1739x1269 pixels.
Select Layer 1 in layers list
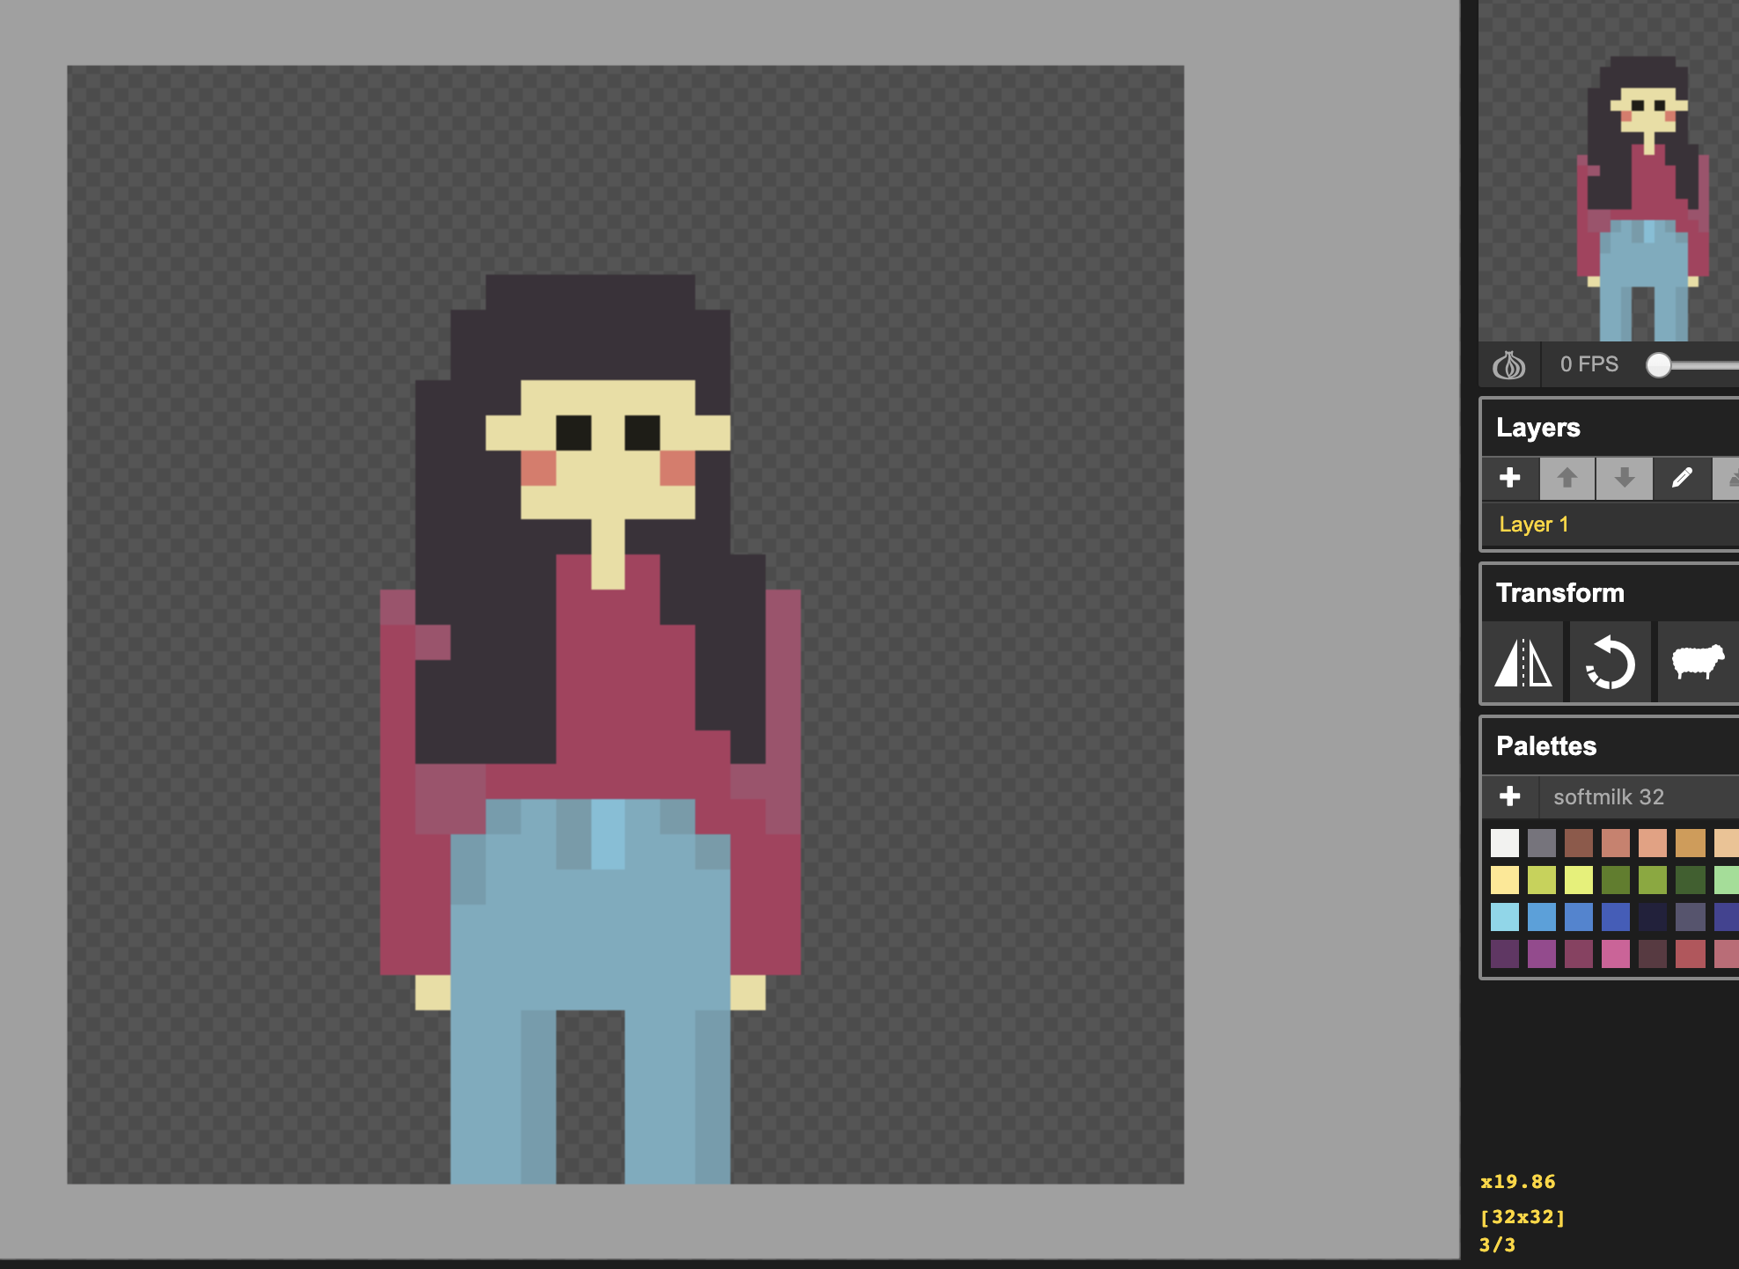(1534, 524)
